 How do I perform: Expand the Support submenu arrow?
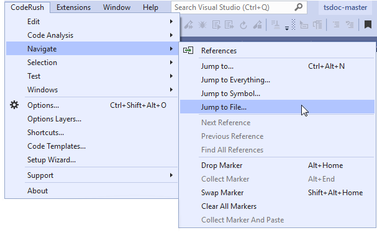pyautogui.click(x=171, y=175)
